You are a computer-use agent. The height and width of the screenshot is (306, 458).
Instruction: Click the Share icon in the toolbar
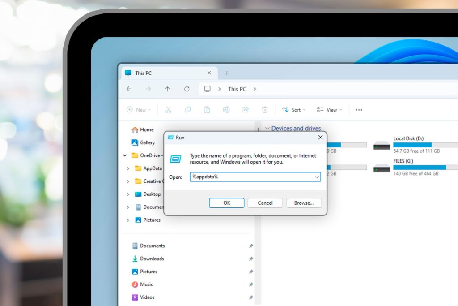click(245, 109)
